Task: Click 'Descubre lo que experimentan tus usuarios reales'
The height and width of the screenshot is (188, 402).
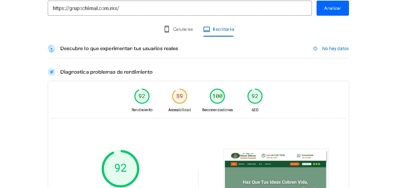Action: (119, 49)
